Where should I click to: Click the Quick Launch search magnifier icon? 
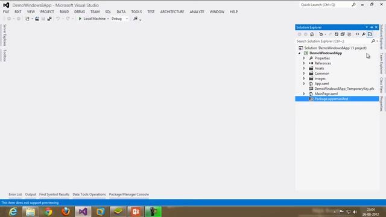(x=353, y=5)
